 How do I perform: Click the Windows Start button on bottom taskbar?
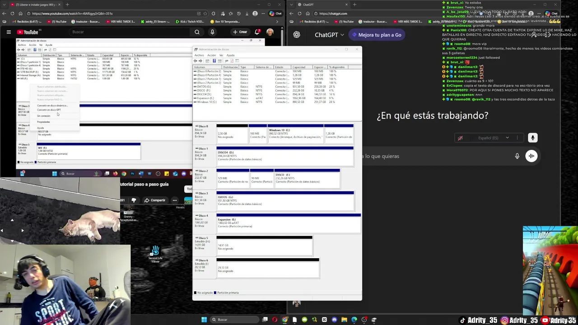pyautogui.click(x=204, y=320)
